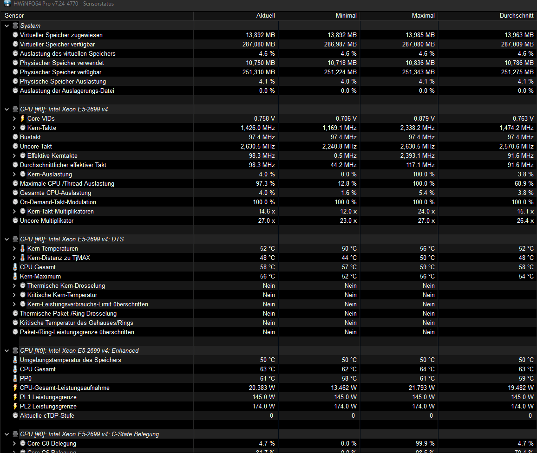Collapse the System sensor group
Screen dimensions: 537x453
(7, 26)
